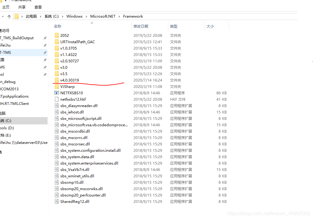Open the 主页 ribbon tab
313x219 pixels.
[6, 7]
